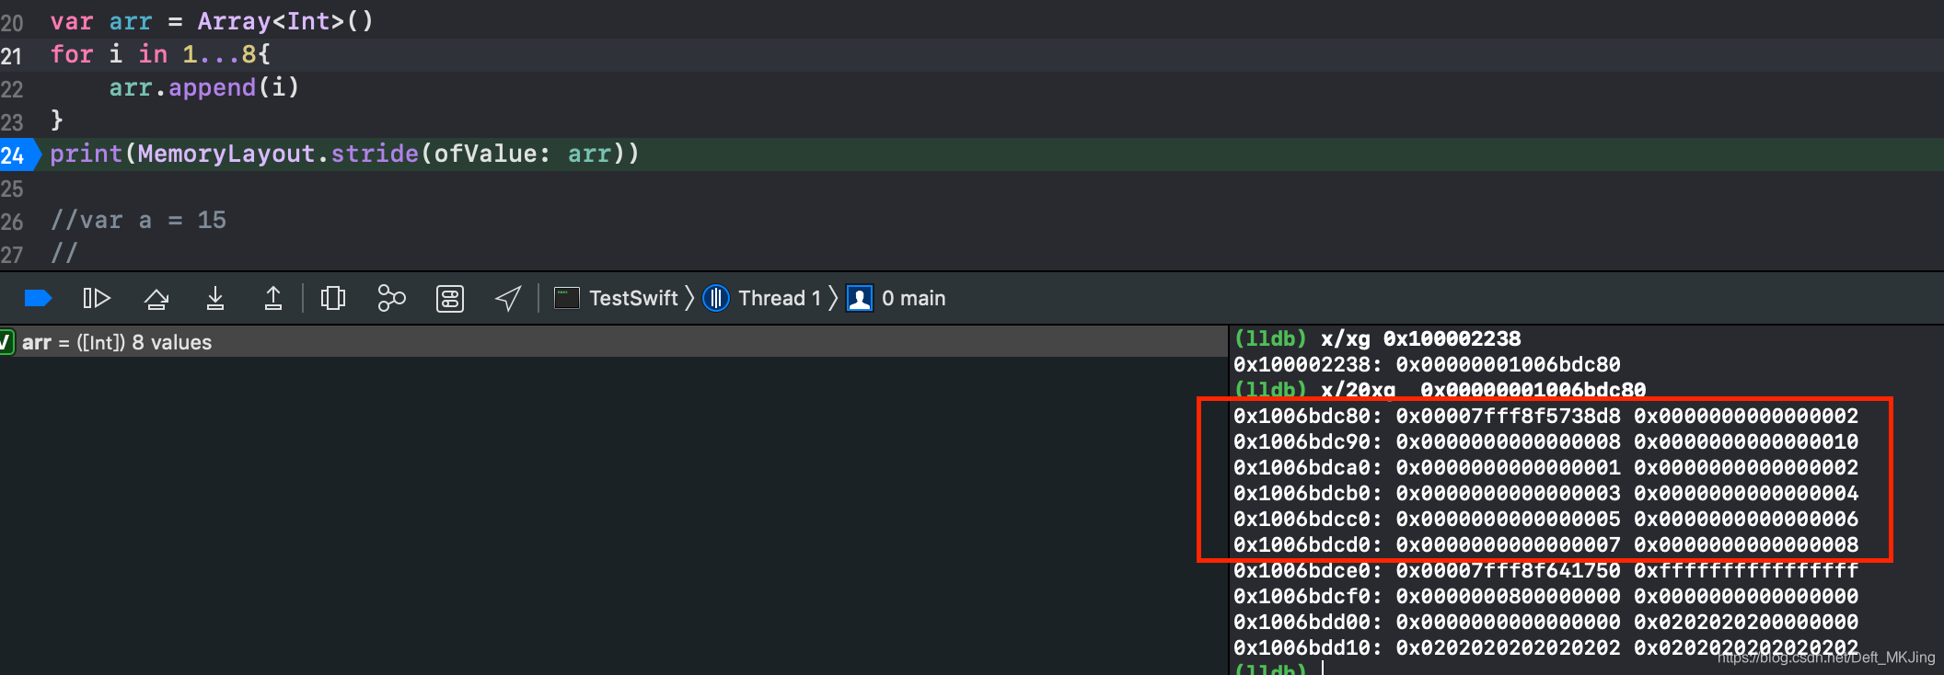Open Debug View Hierarchy button
1944x675 pixels.
point(332,298)
